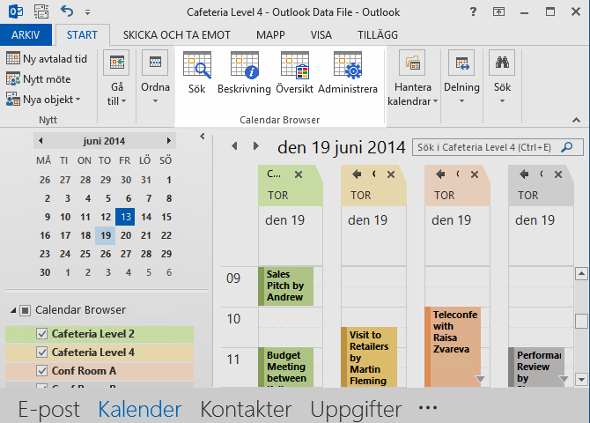Create Ny avtalad tid appointment
Image resolution: width=590 pixels, height=423 pixels.
point(47,59)
